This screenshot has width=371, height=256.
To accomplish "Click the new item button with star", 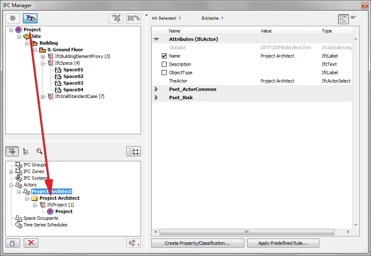I will (x=13, y=243).
